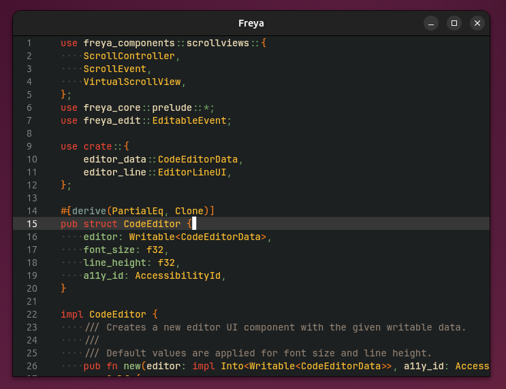
Task: Click 'use' keyword on line 7
Action: (x=69, y=120)
